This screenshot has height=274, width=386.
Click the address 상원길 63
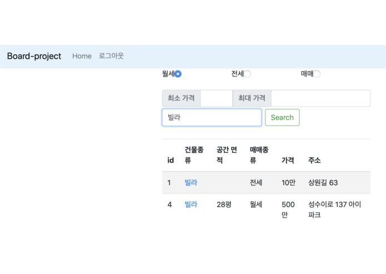tap(323, 182)
